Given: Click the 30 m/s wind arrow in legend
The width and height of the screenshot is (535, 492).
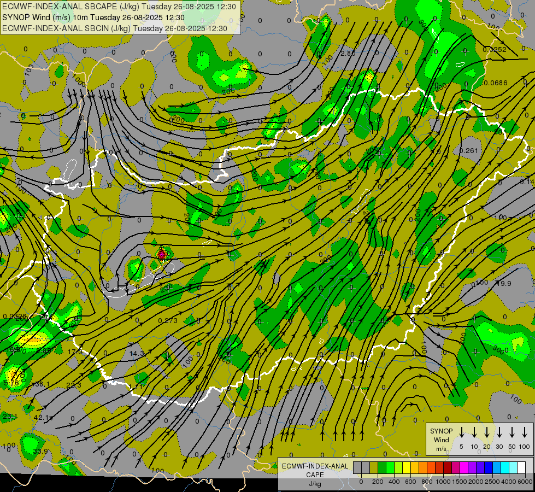Looking at the screenshot, I should coord(499,432).
